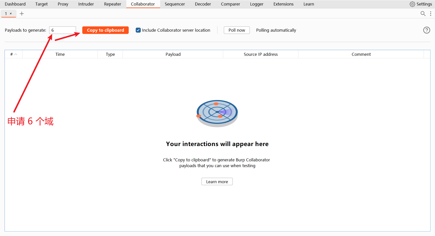Open the Learn tab

tap(309, 4)
